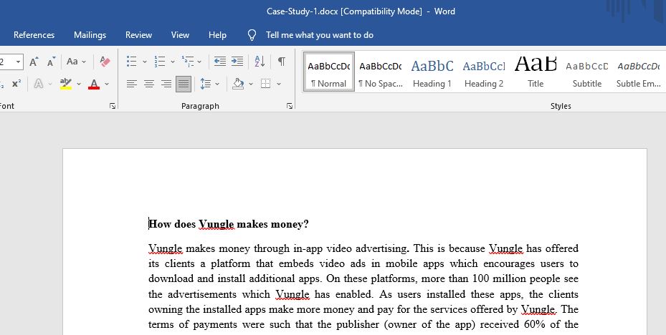The height and width of the screenshot is (335, 666).
Task: Open the Paragraph settings dialog launcher
Action: pyautogui.click(x=290, y=106)
